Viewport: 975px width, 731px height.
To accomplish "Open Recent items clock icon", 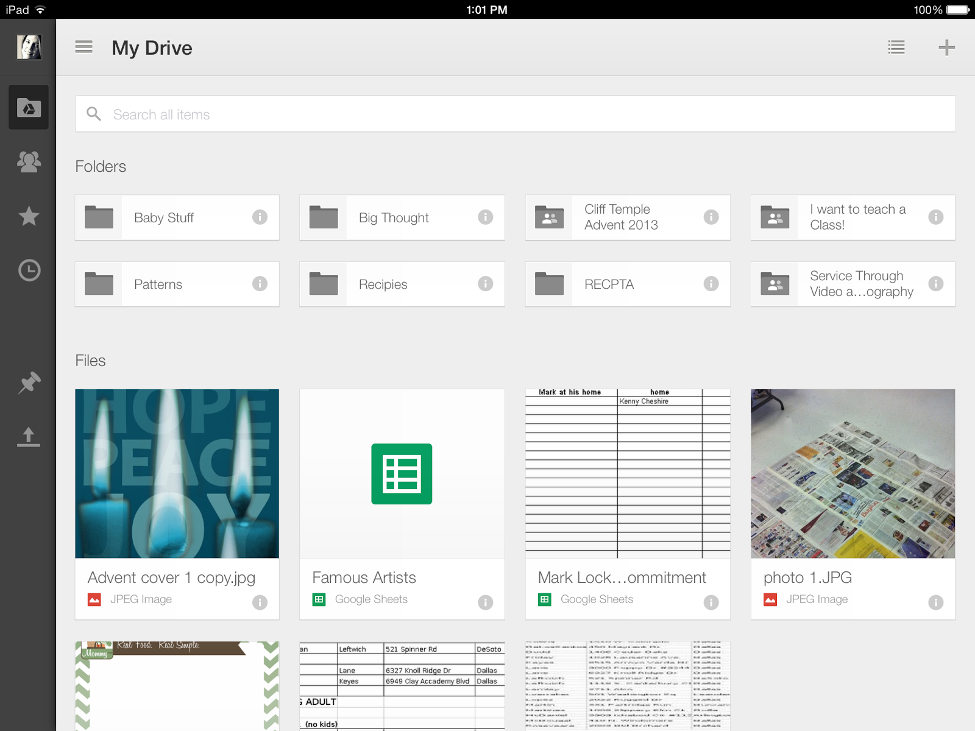I will pos(29,270).
